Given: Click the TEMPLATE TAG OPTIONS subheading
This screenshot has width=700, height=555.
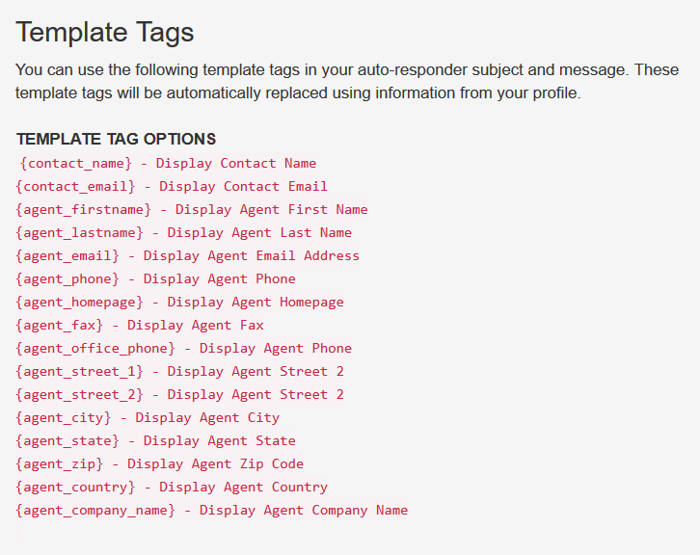Looking at the screenshot, I should 116,139.
